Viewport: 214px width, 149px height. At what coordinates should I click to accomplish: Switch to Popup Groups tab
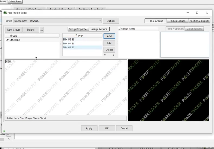[177, 21]
